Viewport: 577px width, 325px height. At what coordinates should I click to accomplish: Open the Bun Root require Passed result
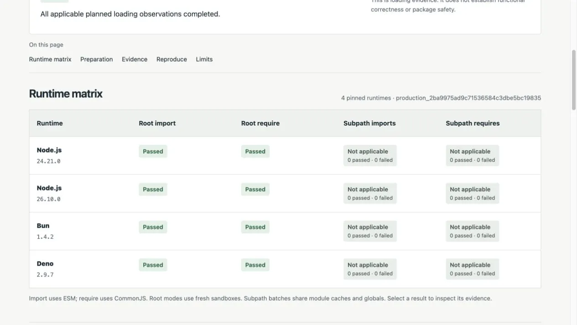[x=255, y=227]
